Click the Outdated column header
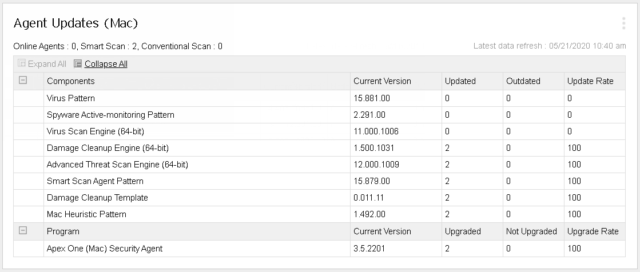Viewport: 640px width, 272px height. tap(523, 81)
